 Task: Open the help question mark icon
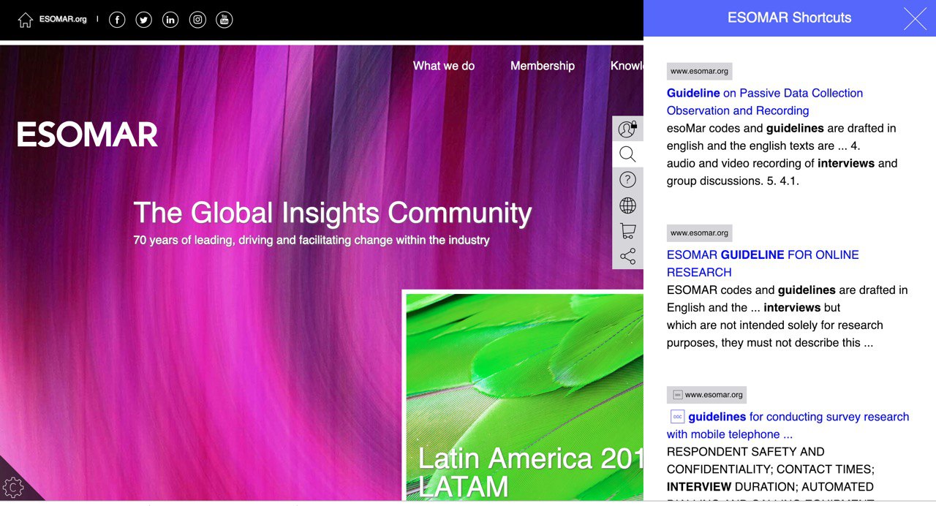(627, 180)
